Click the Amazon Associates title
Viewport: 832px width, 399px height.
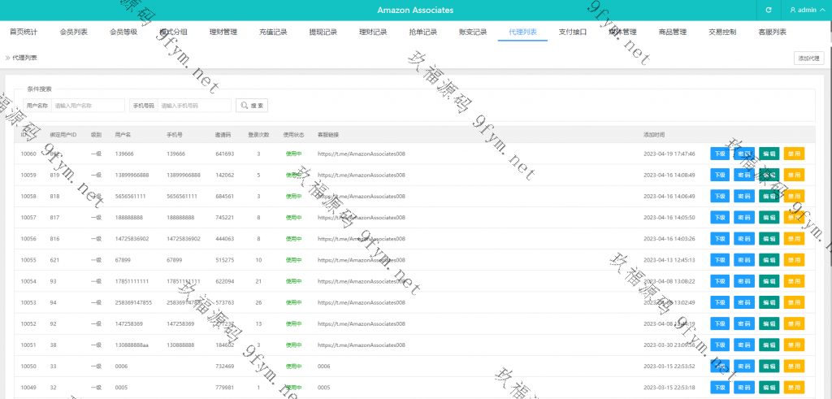click(x=415, y=10)
